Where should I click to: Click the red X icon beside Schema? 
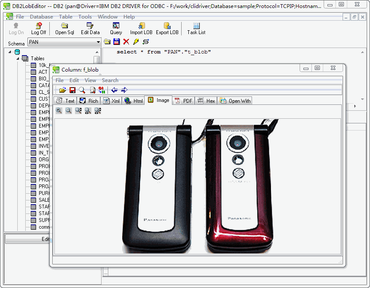coord(126,42)
